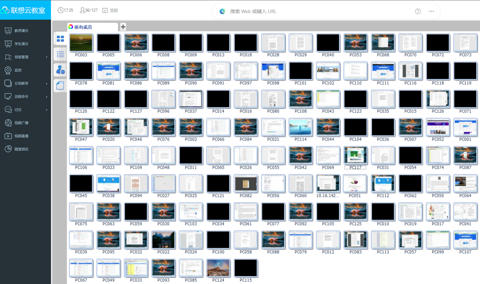Click the Edge browser logo icon
480x284 pixels.
tap(223, 11)
